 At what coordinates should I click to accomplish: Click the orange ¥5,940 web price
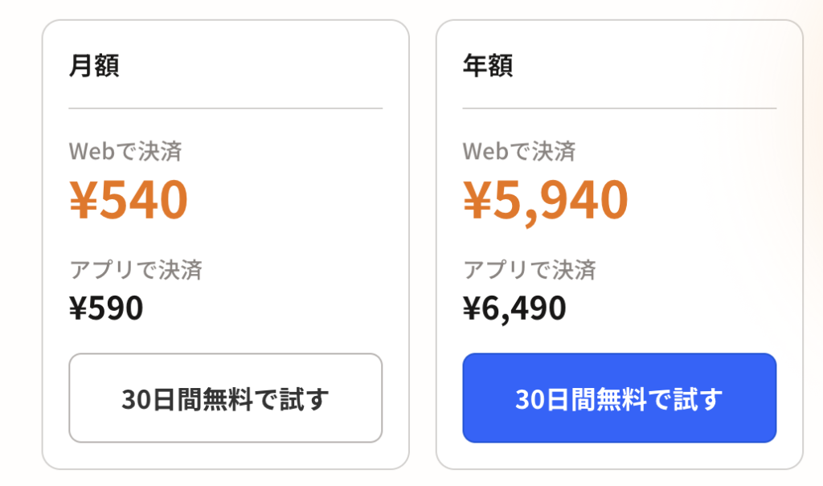click(x=546, y=199)
